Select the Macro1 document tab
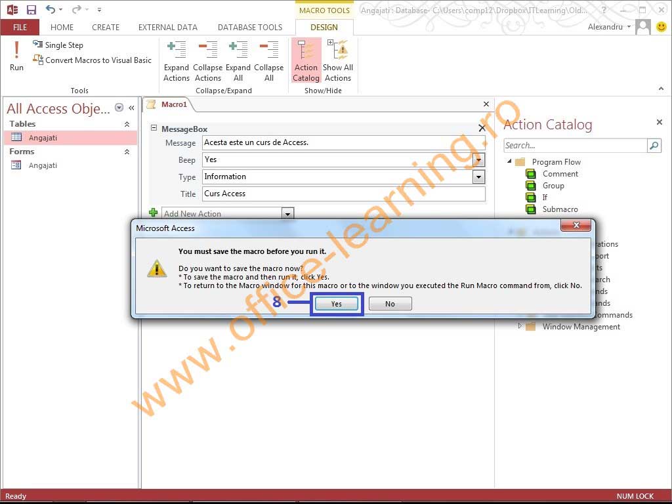 pyautogui.click(x=169, y=104)
